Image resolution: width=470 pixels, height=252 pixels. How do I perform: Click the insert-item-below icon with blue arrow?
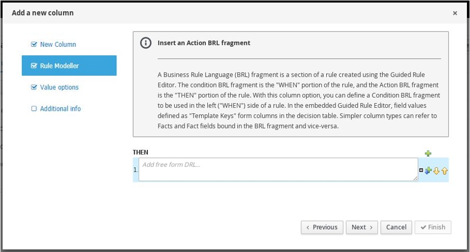[428, 171]
